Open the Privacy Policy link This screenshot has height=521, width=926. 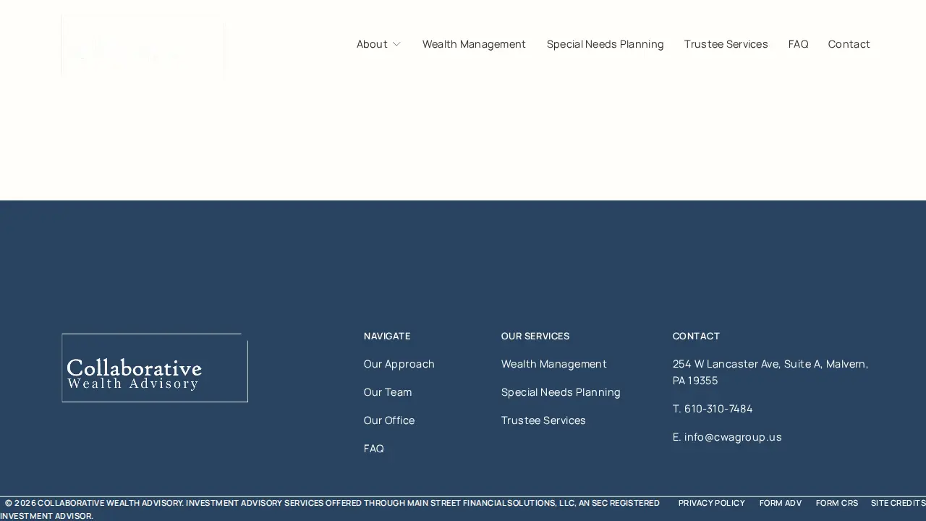click(x=712, y=503)
